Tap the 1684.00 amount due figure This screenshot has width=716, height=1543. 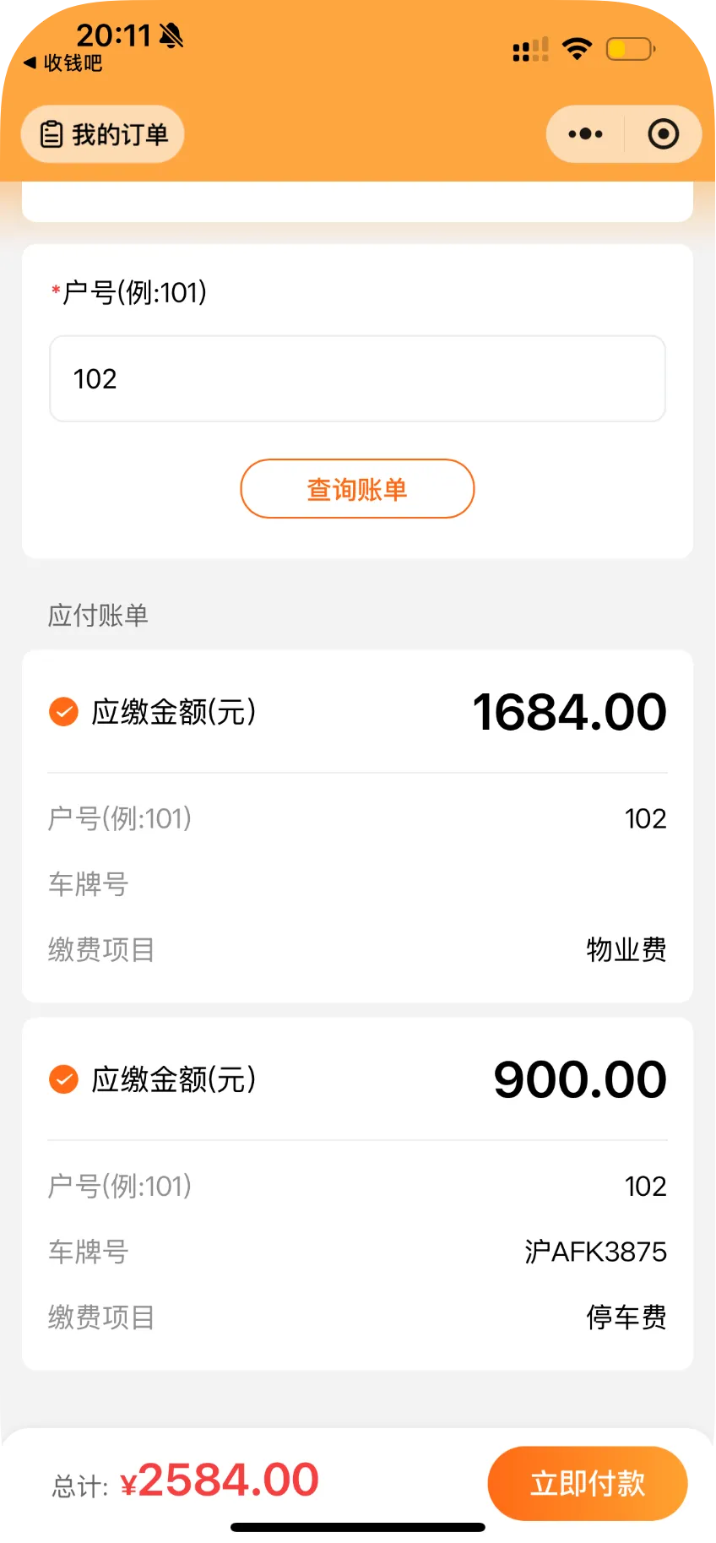point(569,712)
